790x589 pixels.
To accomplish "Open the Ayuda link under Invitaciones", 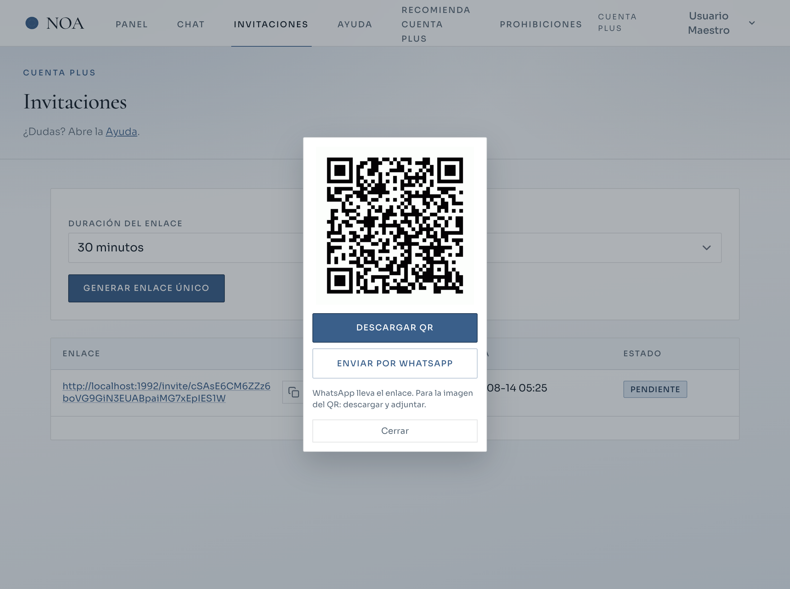I will 121,132.
